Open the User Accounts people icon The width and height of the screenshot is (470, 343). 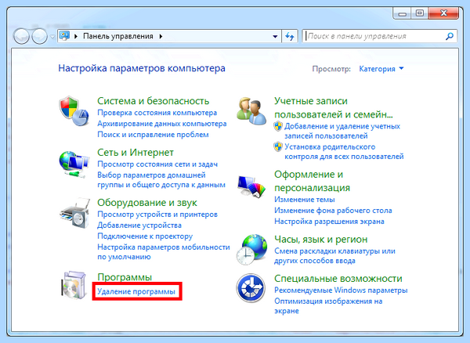(251, 111)
